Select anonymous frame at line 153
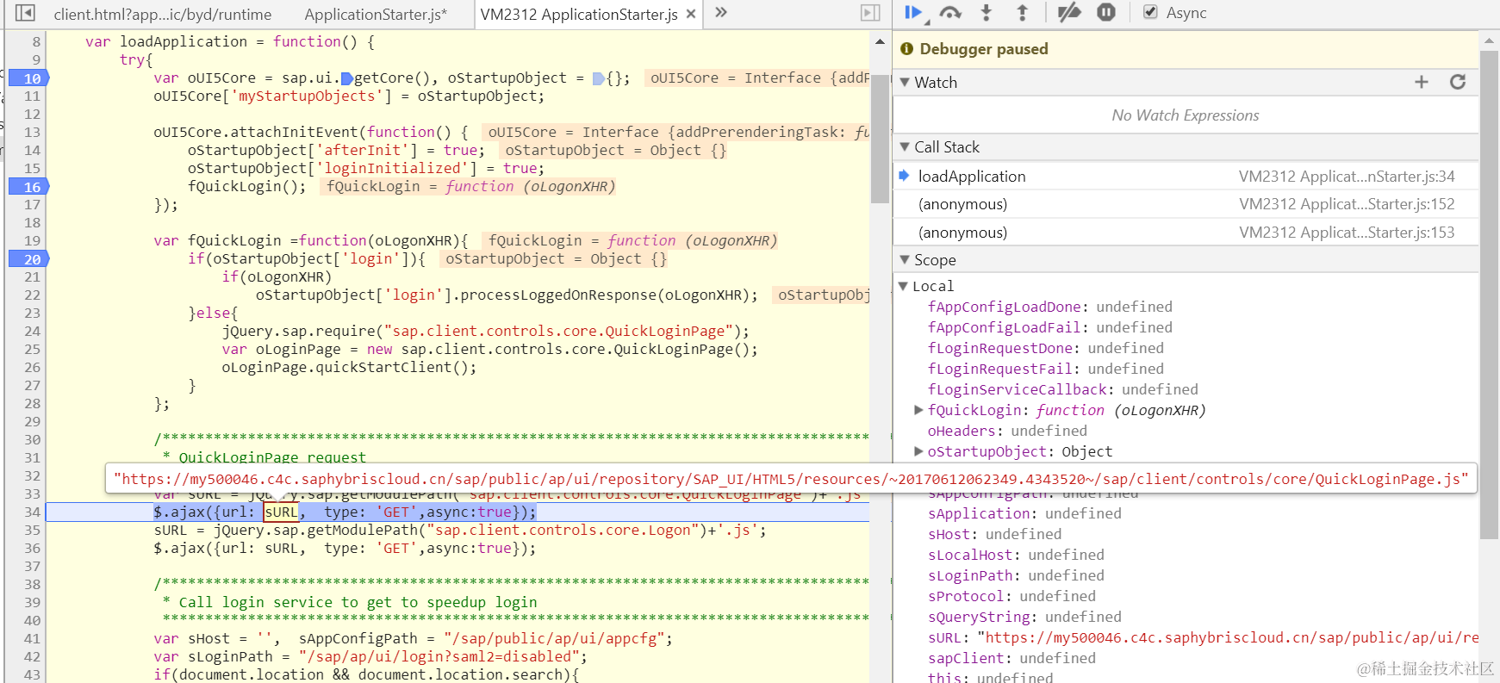This screenshot has width=1500, height=683. pos(1186,233)
